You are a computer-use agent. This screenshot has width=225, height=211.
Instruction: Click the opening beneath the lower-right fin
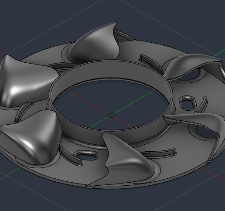pos(206,132)
